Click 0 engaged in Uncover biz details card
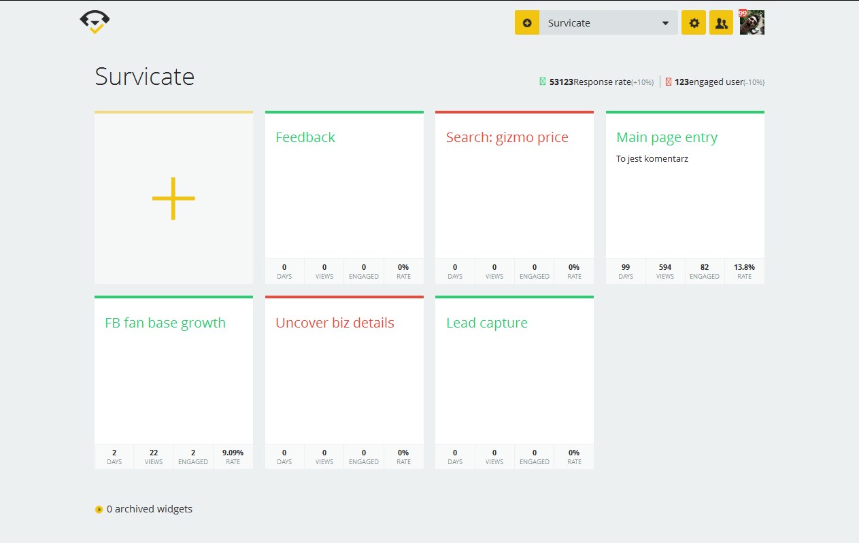 [x=364, y=457]
